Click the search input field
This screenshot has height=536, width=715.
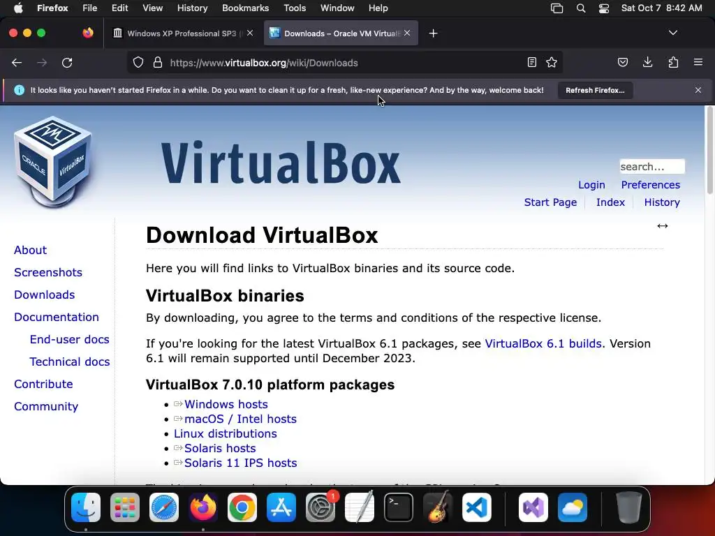tap(652, 166)
